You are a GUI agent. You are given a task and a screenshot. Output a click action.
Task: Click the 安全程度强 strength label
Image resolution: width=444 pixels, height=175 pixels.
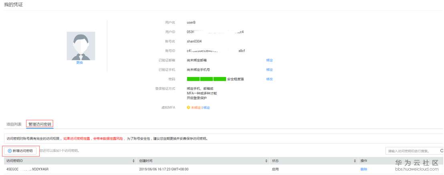[235, 79]
